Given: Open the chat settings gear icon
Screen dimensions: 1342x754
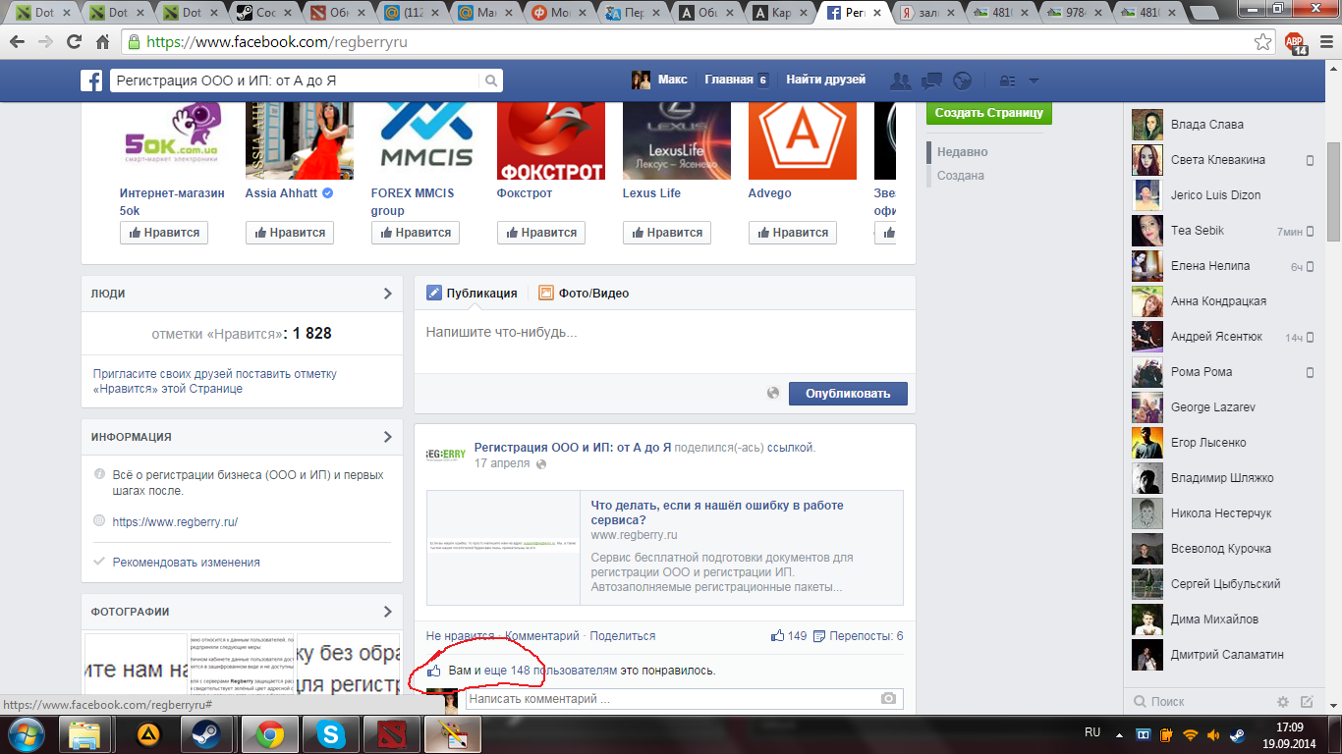Looking at the screenshot, I should click(x=1283, y=702).
